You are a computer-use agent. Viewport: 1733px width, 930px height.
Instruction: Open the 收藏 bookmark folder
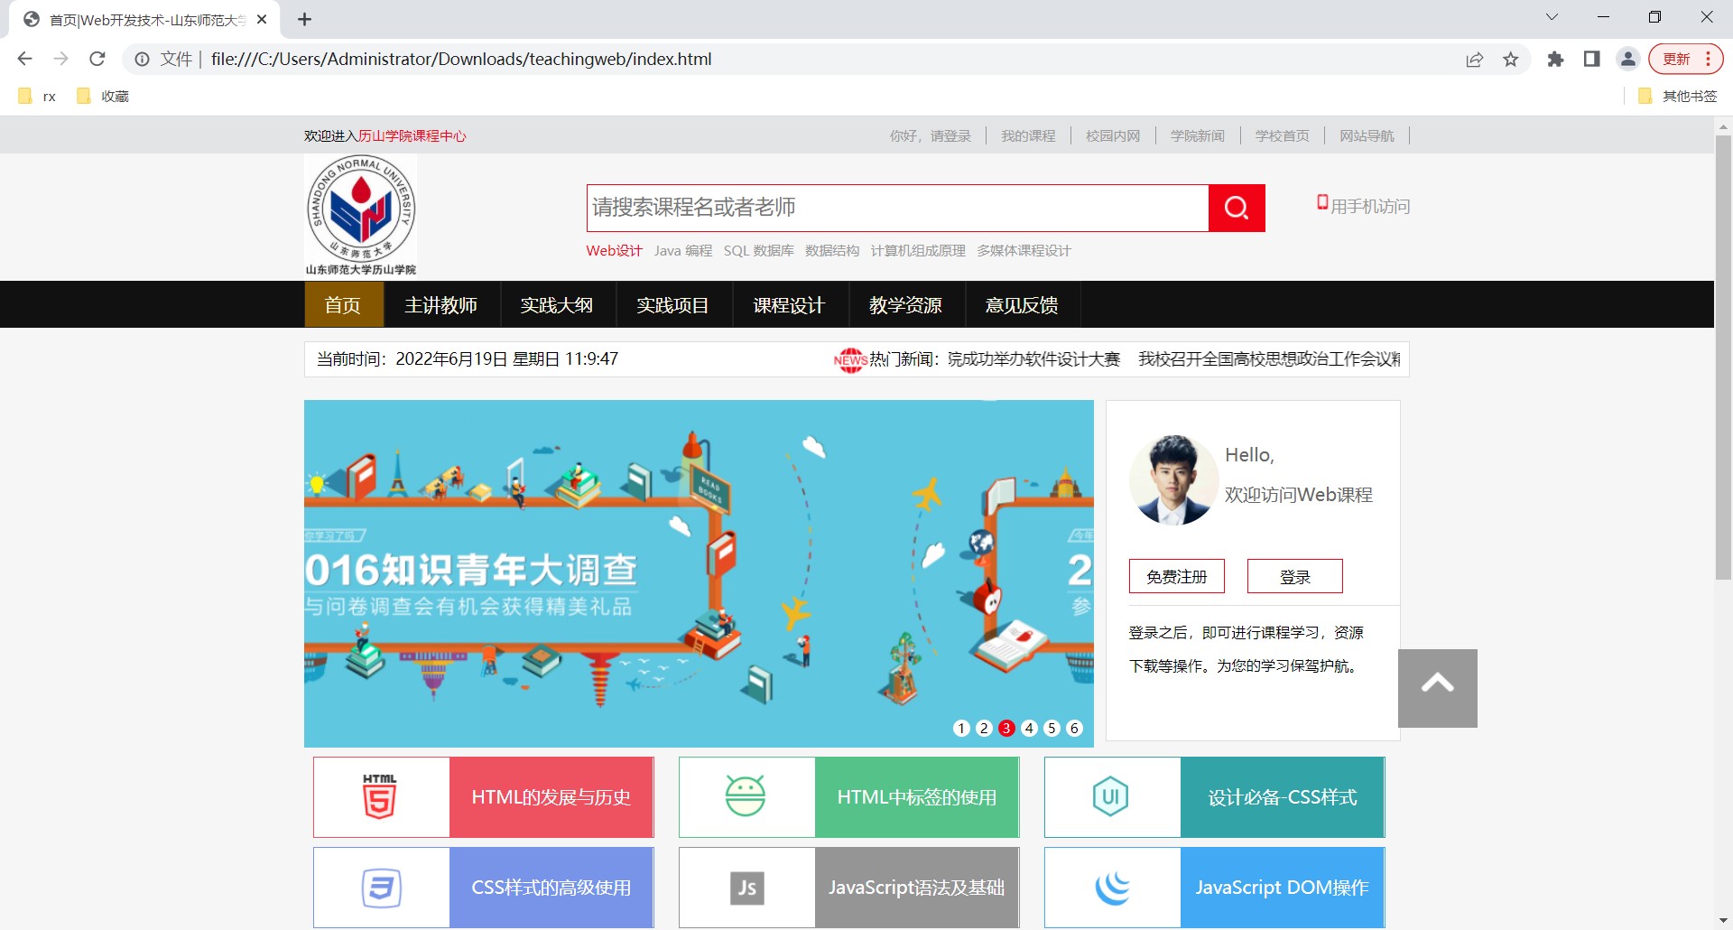pyautogui.click(x=103, y=97)
